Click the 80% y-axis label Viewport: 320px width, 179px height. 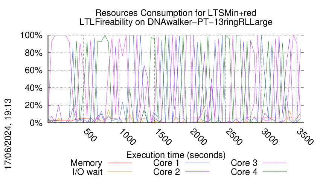[34, 53]
